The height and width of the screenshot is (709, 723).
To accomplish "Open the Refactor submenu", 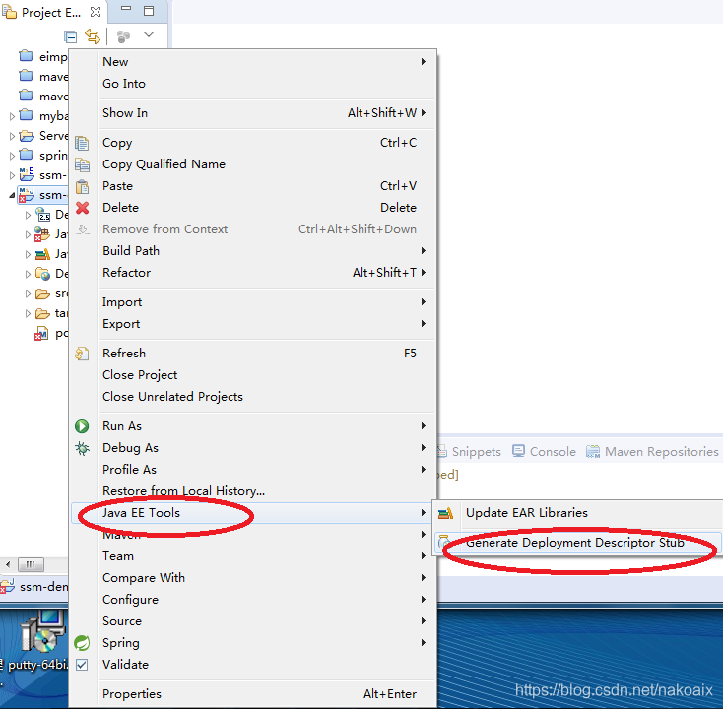I will pyautogui.click(x=253, y=273).
